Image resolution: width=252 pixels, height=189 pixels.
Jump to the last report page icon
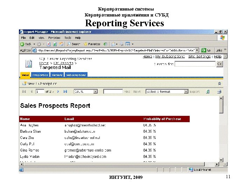click(x=65, y=91)
